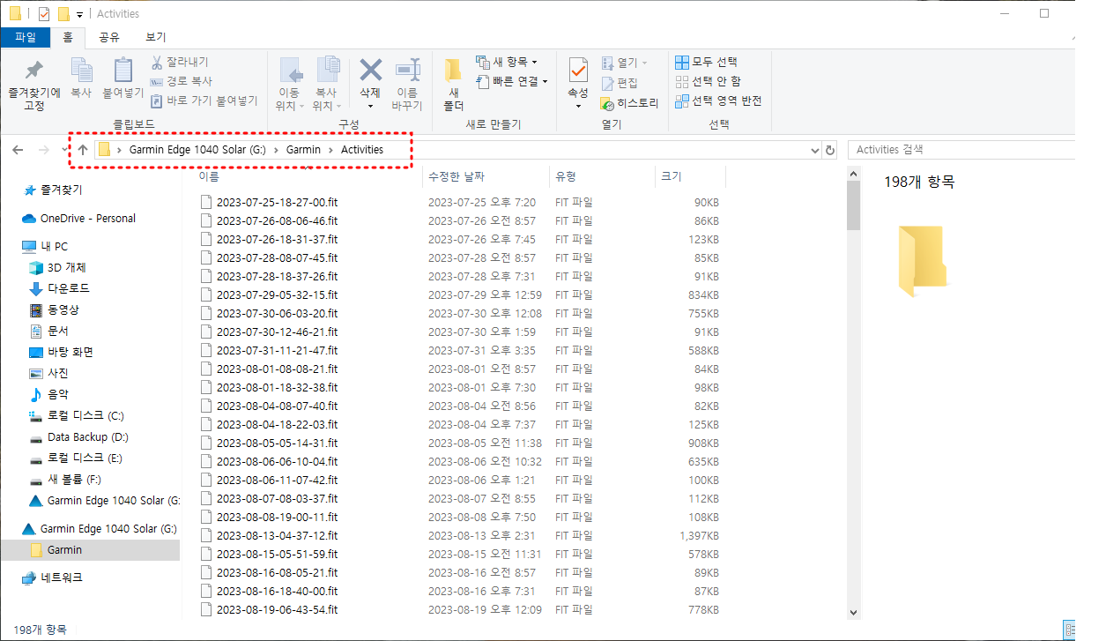Switch to the 공유 (Share) ribbon tab

coord(109,37)
